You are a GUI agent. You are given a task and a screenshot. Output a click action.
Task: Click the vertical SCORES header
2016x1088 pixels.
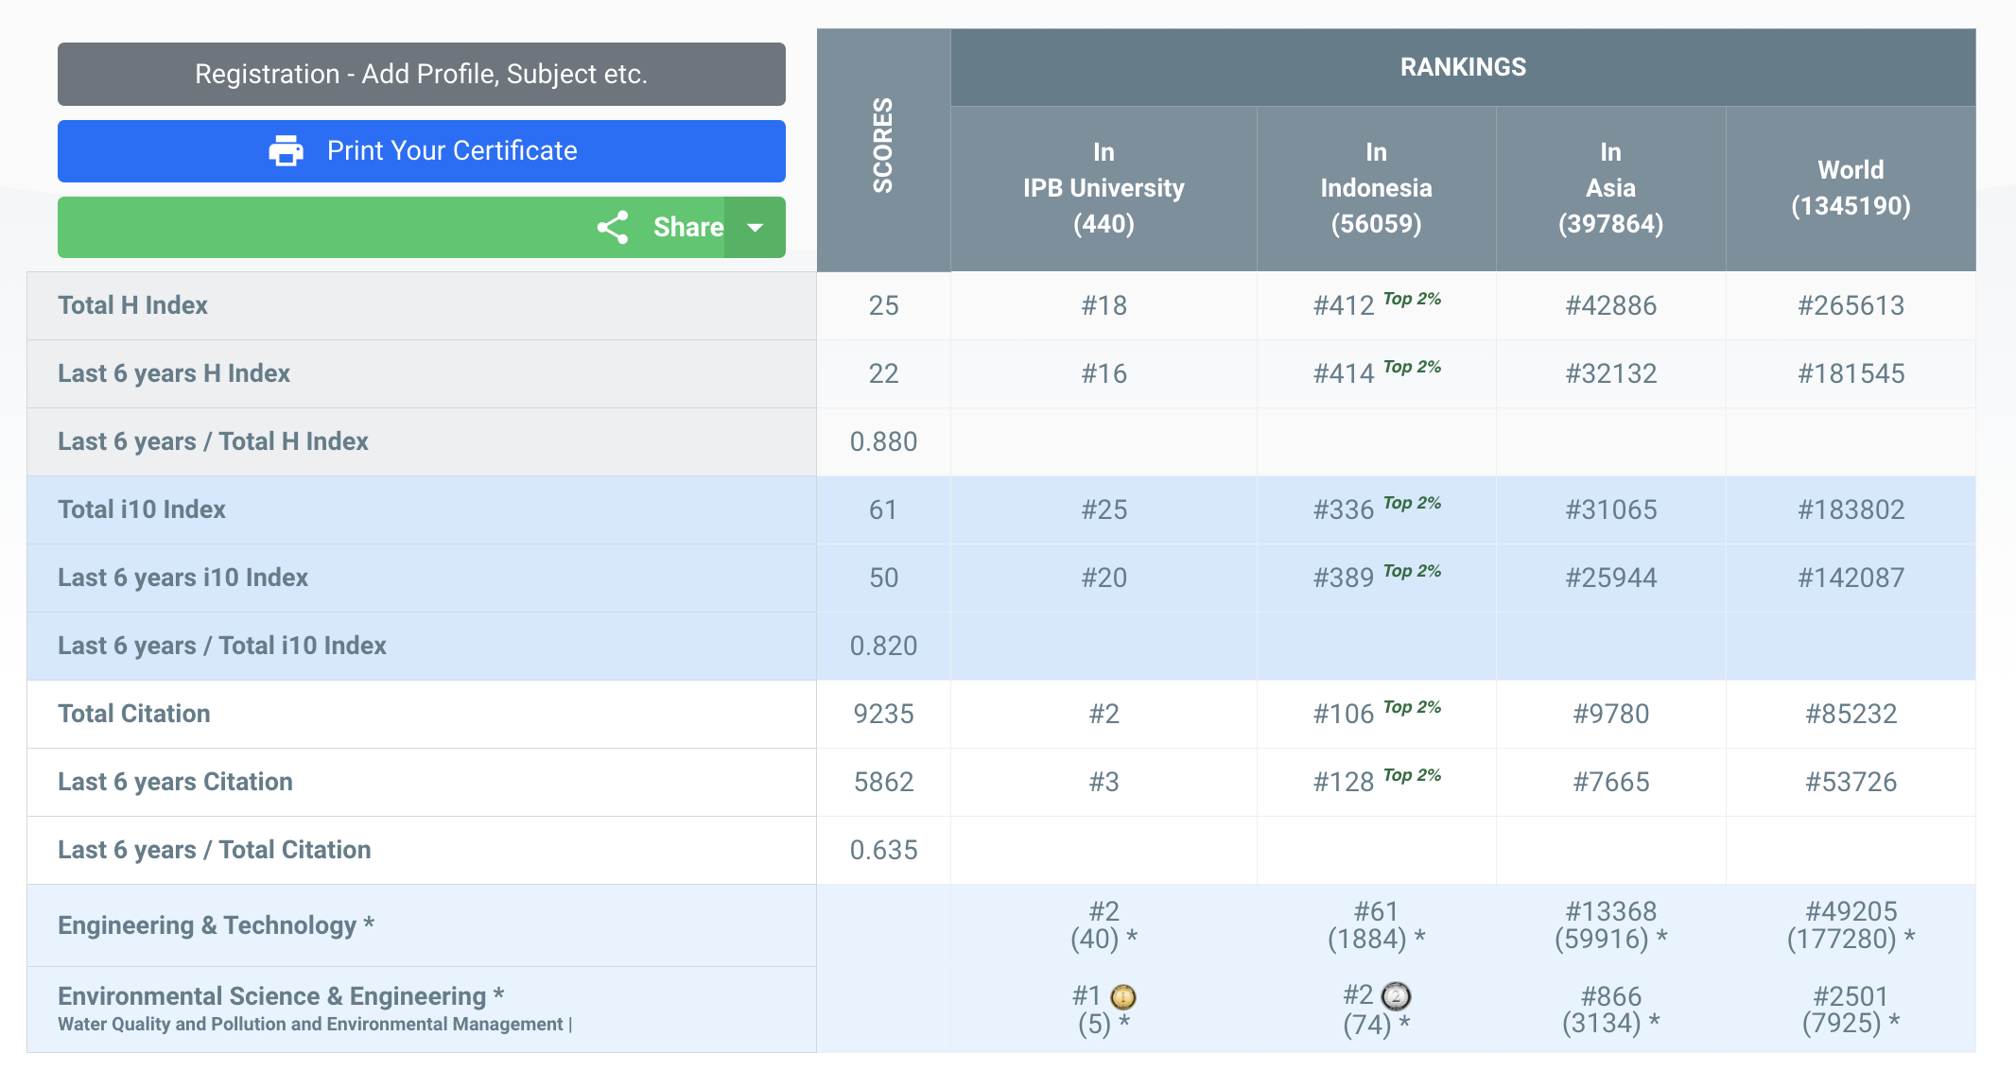coord(883,147)
